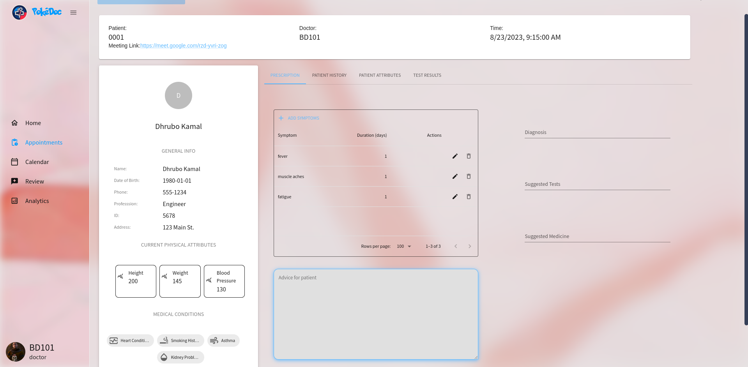
Task: Open the Patient Attributes tab
Action: click(x=380, y=75)
